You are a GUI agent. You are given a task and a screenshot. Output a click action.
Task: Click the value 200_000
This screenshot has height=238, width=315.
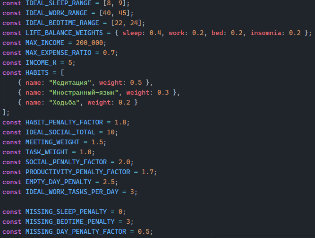89,43
